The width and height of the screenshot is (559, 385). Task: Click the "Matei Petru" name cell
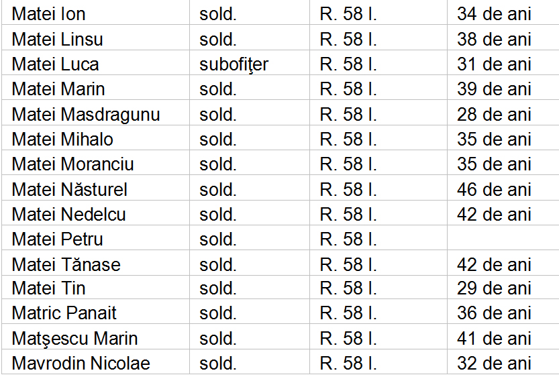point(58,239)
